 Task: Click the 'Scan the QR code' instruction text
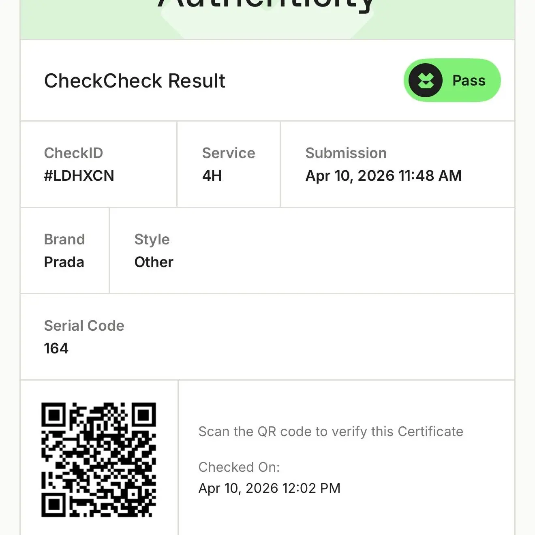[331, 432]
